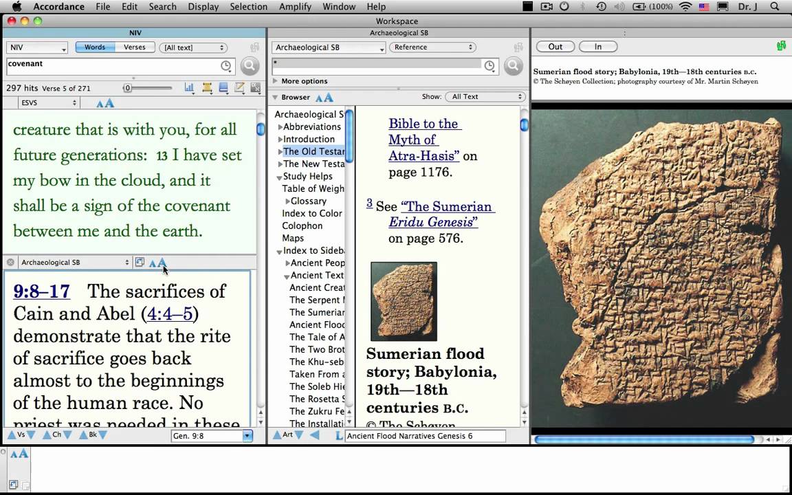This screenshot has width=792, height=495.
Task: Go to previous verse with Vs up arrow
Action: (x=12, y=435)
